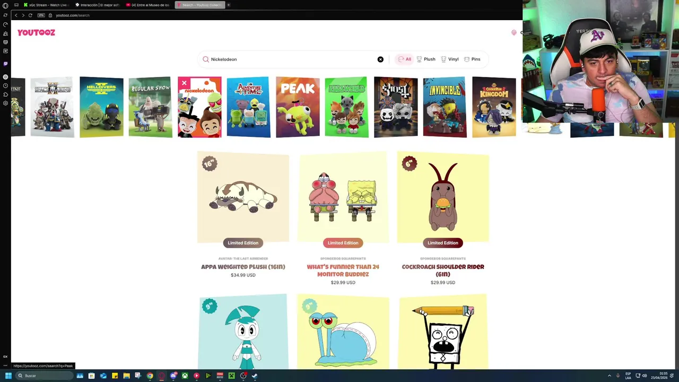
Task: Filter results by Pins
Action: pyautogui.click(x=472, y=59)
